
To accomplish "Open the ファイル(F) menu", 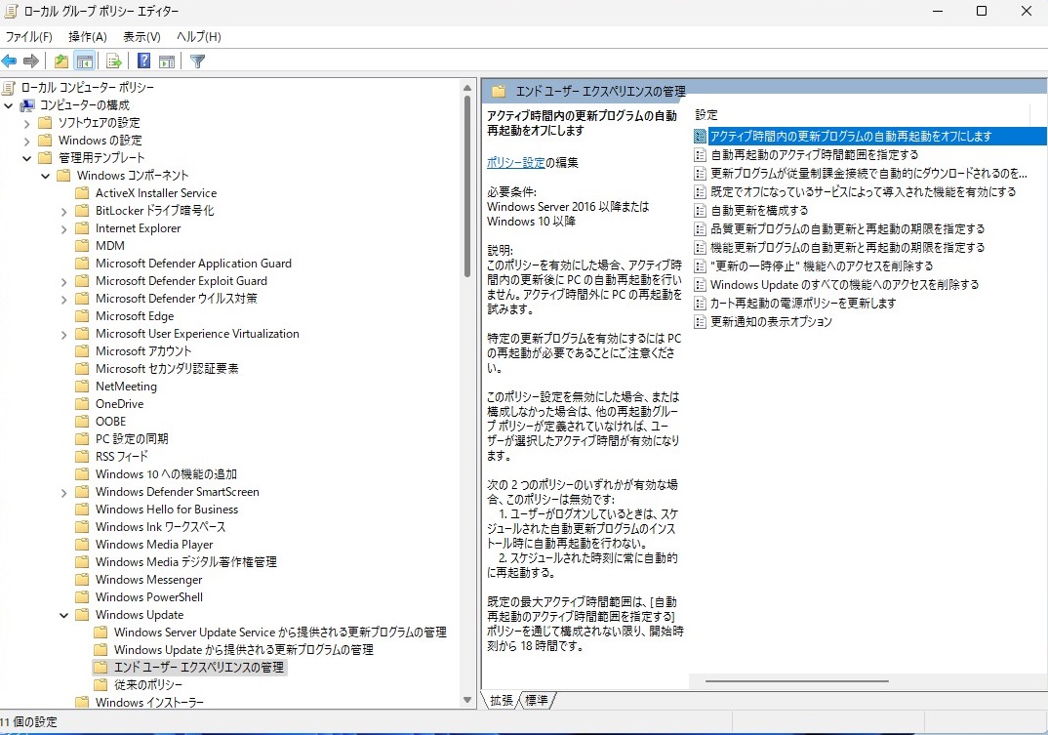I will click(28, 37).
